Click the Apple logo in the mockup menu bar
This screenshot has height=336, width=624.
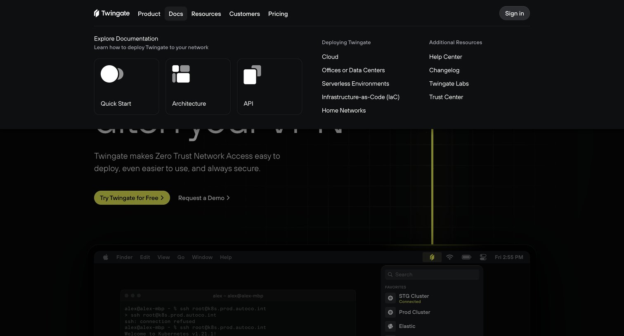[x=106, y=257]
